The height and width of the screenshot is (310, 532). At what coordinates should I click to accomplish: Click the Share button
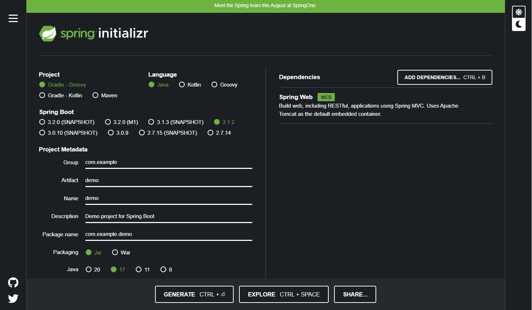coord(355,294)
